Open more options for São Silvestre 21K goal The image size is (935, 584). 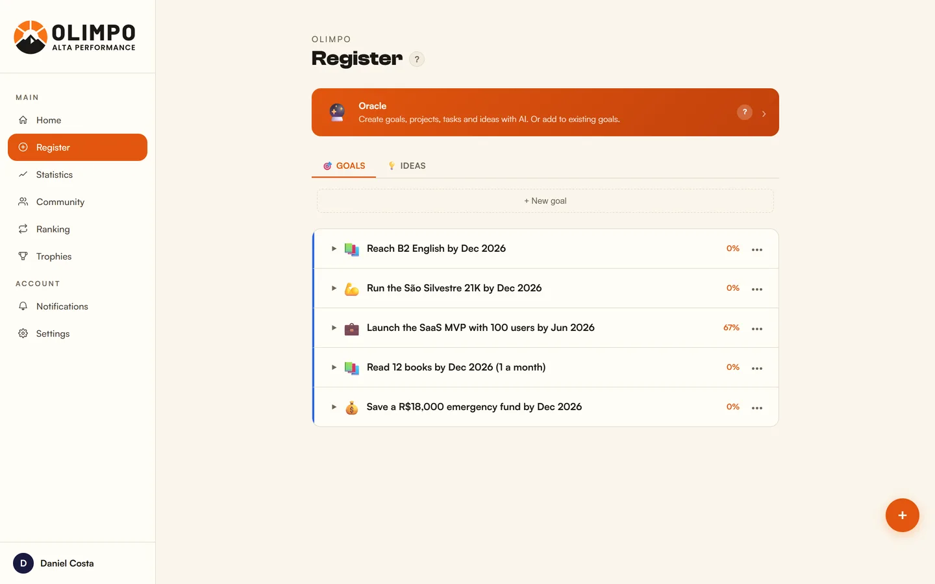757,289
